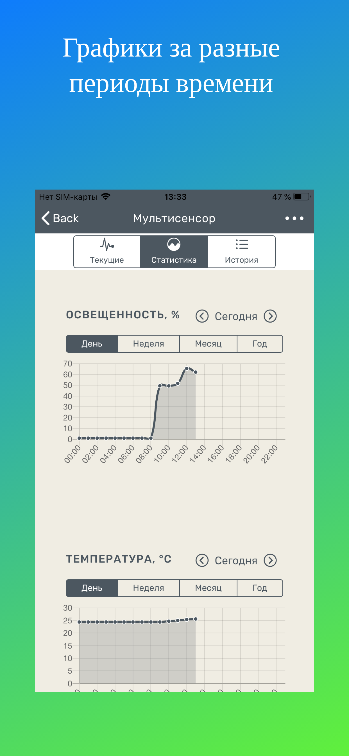Select Год period for Температура
This screenshot has height=756, width=349.
pos(260,588)
